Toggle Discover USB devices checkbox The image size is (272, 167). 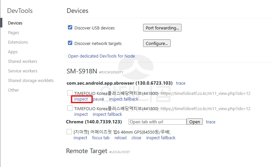tap(70, 27)
